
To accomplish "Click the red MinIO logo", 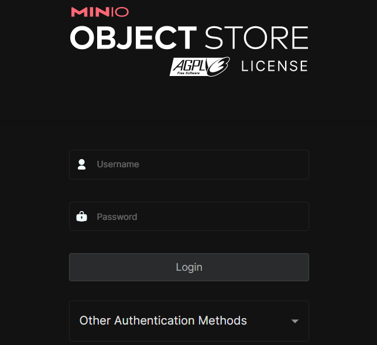I will 100,12.
